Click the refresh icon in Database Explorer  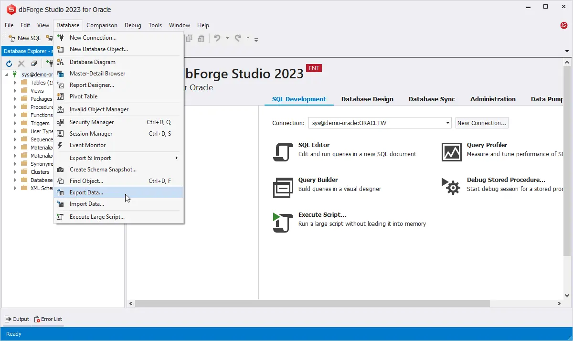(9, 64)
